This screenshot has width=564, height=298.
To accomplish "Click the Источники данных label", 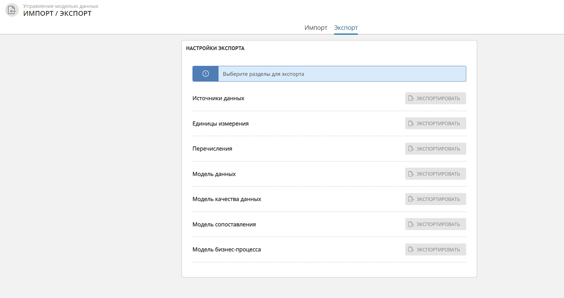I will pos(218,98).
